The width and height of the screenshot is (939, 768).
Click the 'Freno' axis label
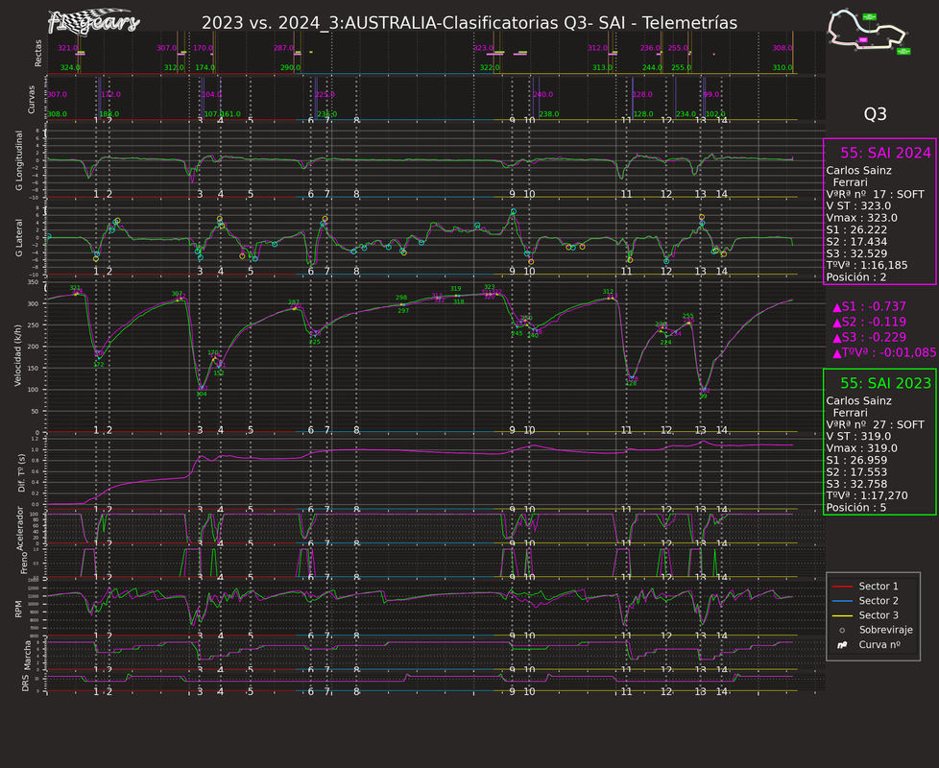pyautogui.click(x=25, y=564)
